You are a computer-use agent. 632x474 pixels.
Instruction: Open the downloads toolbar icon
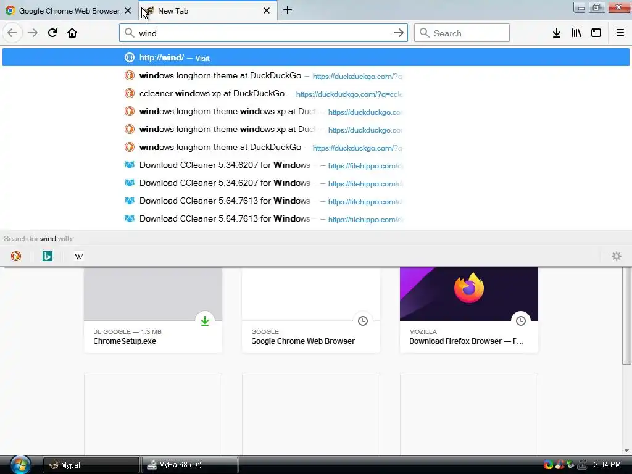click(x=557, y=33)
